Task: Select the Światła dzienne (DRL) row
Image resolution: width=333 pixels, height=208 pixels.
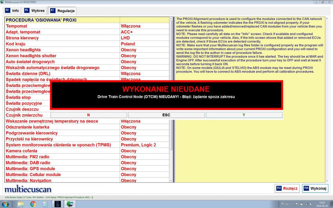Action: pyautogui.click(x=87, y=73)
